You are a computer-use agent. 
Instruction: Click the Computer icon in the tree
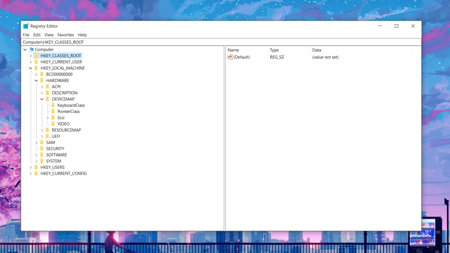tap(32, 49)
